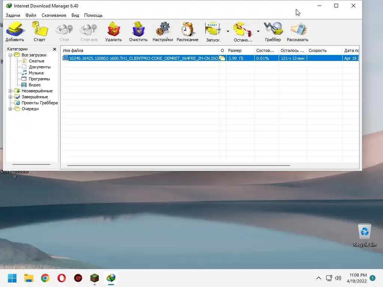
Task: Close the Категории panel with X
Action: tap(55, 49)
